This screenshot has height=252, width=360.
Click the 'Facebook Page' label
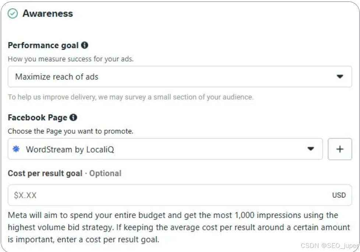[x=38, y=118]
